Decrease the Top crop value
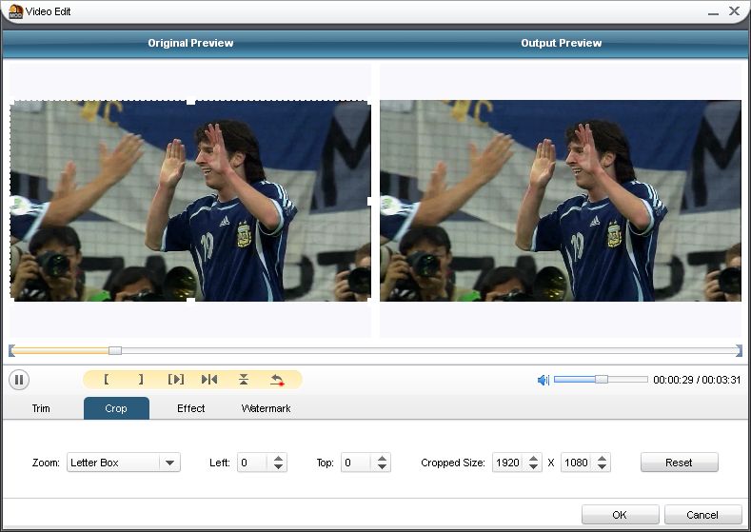 (383, 467)
